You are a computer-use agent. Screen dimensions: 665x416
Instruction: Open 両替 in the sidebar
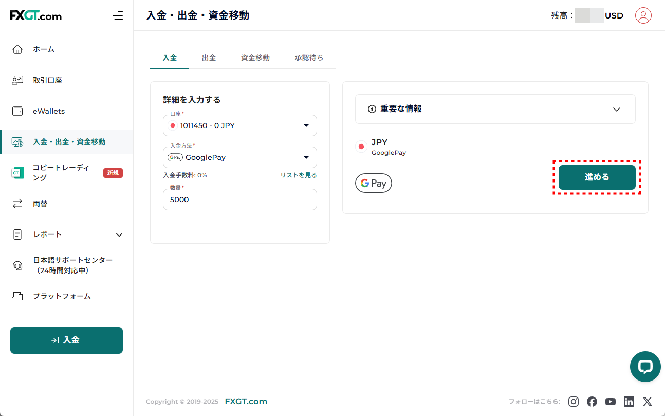[67, 204]
